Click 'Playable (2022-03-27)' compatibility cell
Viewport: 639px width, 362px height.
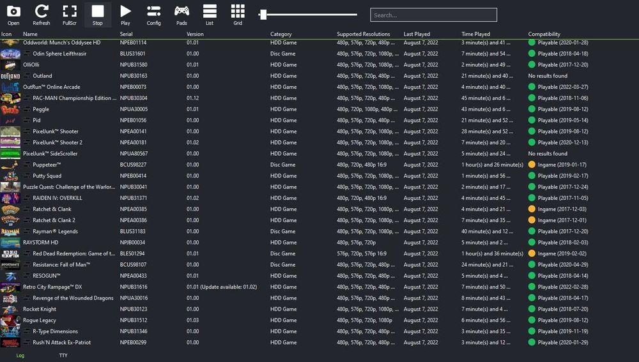click(563, 87)
